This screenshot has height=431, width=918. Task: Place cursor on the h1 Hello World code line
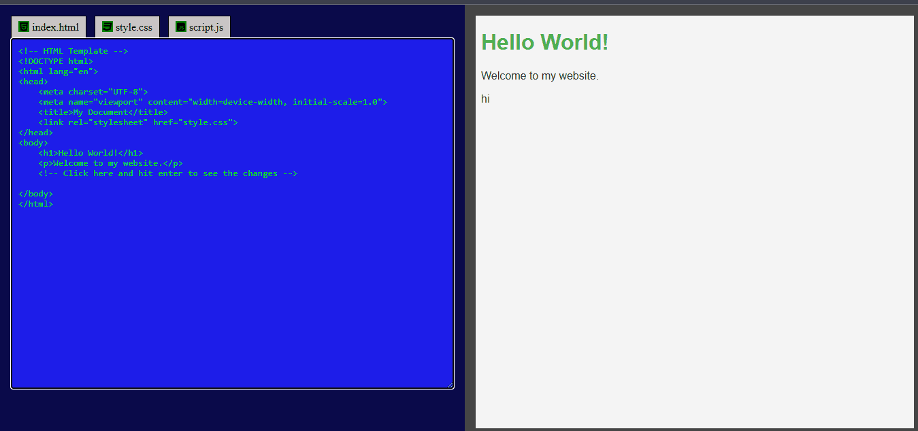pyautogui.click(x=91, y=153)
